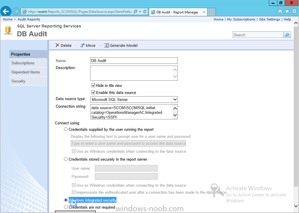This screenshot has height=213, width=299.
Task: Open the Dependent Items tab
Action: (28, 72)
